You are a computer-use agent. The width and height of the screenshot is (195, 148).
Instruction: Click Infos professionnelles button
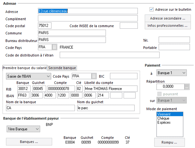coord(168,25)
